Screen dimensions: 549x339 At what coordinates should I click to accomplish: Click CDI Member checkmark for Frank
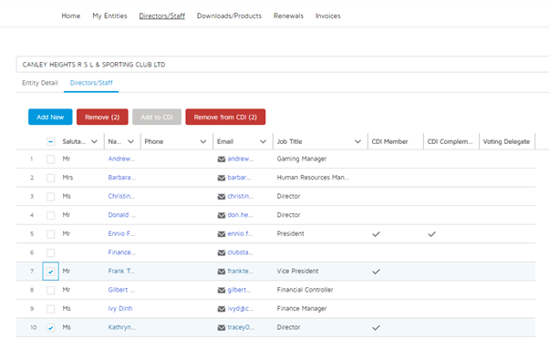[376, 272]
